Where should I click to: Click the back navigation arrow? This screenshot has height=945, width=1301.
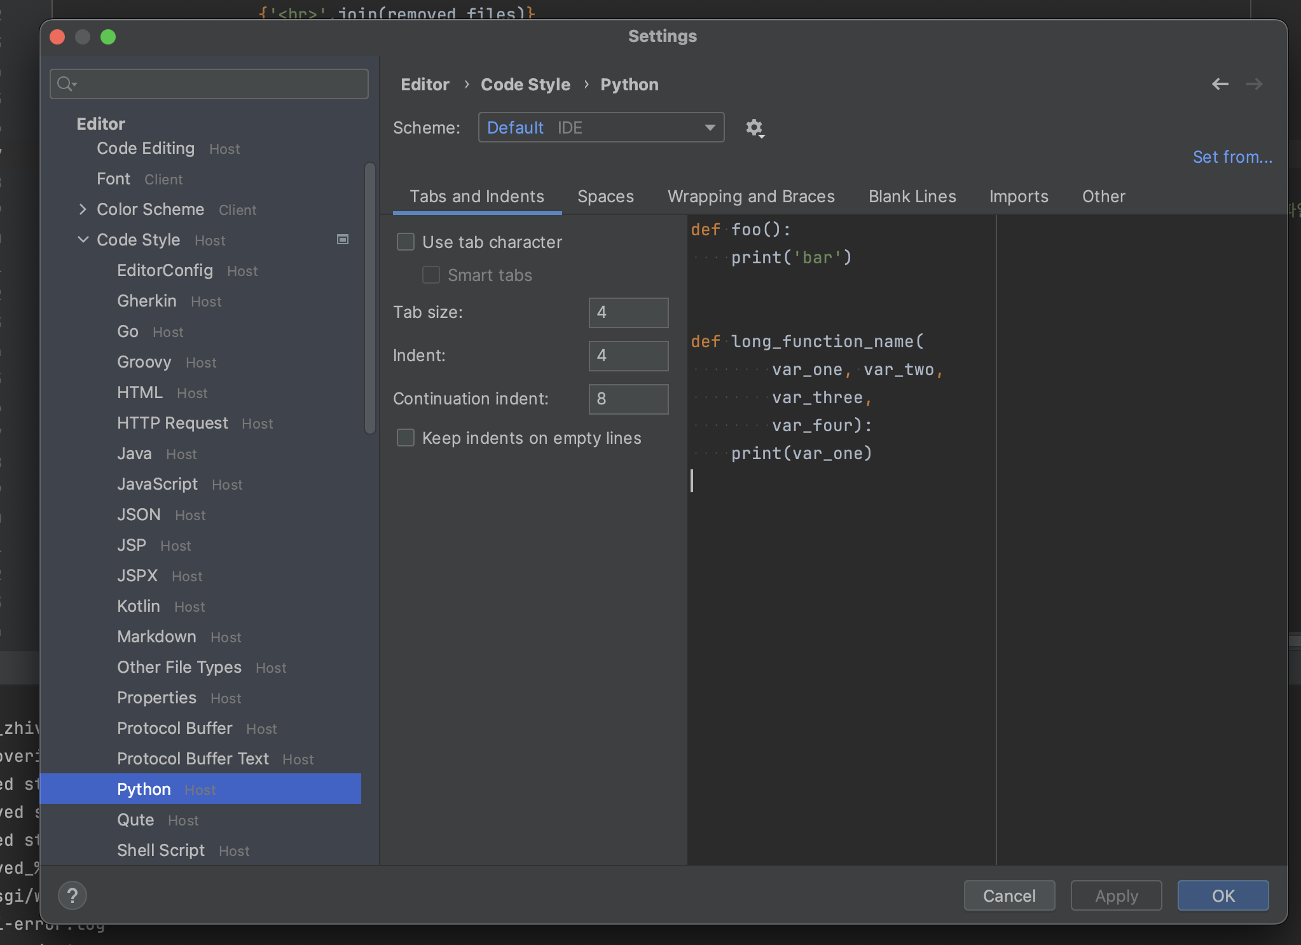1220,83
